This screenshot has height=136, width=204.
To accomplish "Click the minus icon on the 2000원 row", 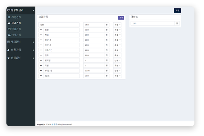I will (41, 55).
